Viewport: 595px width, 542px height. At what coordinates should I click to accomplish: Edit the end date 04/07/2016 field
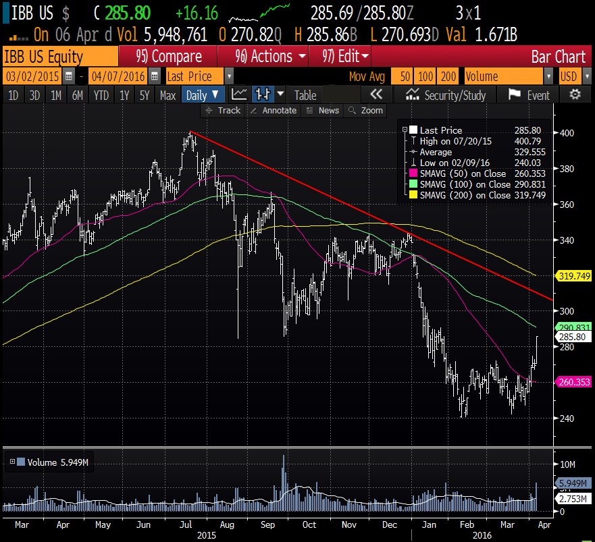coord(118,76)
